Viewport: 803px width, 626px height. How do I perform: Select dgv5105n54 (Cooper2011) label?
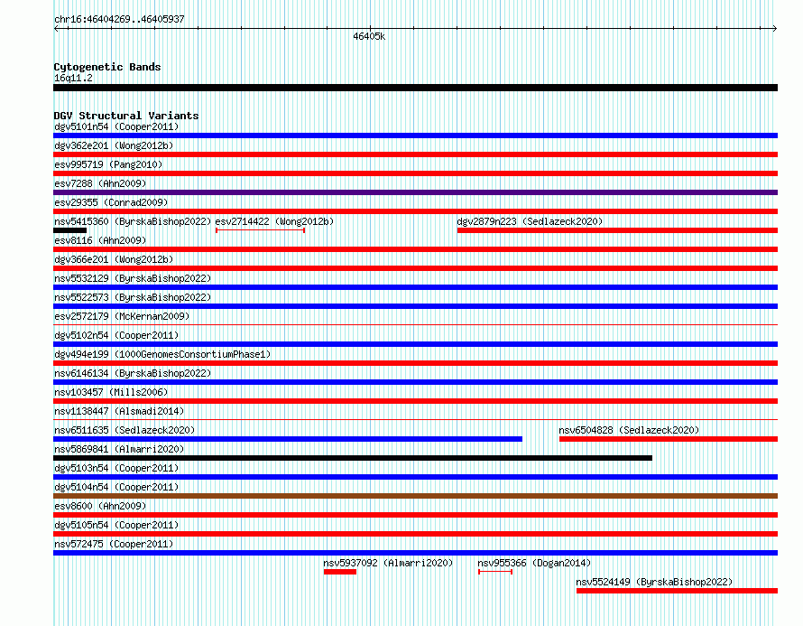click(x=116, y=525)
